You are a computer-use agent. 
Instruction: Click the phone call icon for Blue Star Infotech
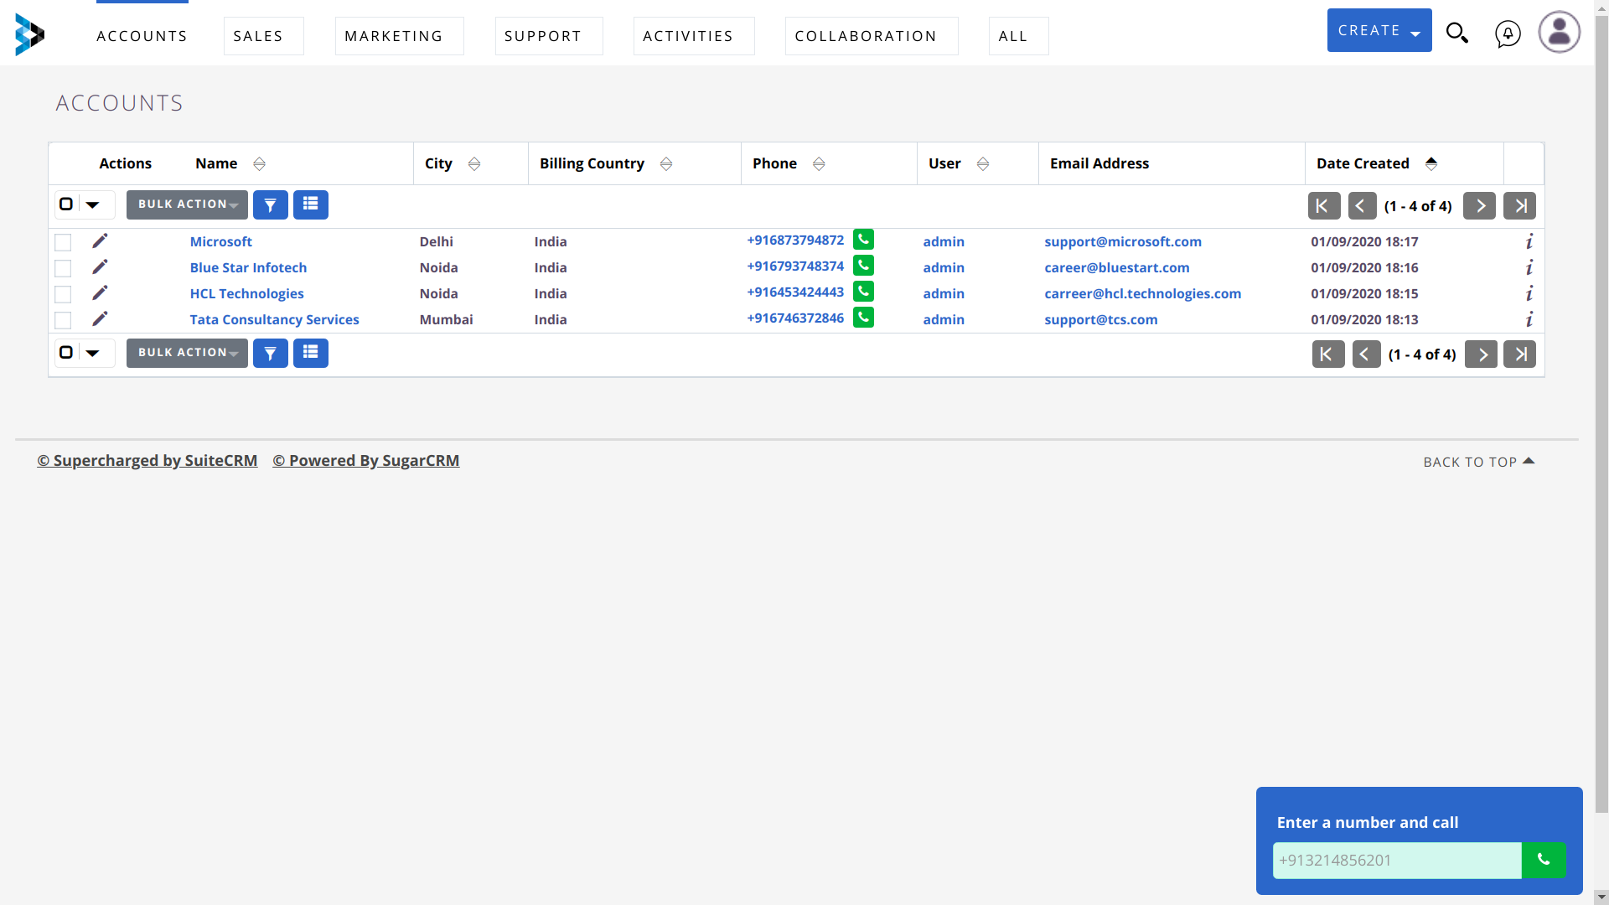[862, 265]
